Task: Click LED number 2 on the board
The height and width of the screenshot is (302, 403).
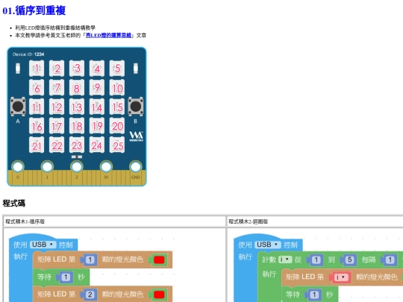Action: coord(57,69)
